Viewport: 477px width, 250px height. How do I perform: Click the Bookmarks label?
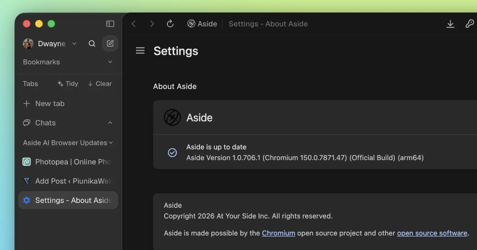(41, 62)
